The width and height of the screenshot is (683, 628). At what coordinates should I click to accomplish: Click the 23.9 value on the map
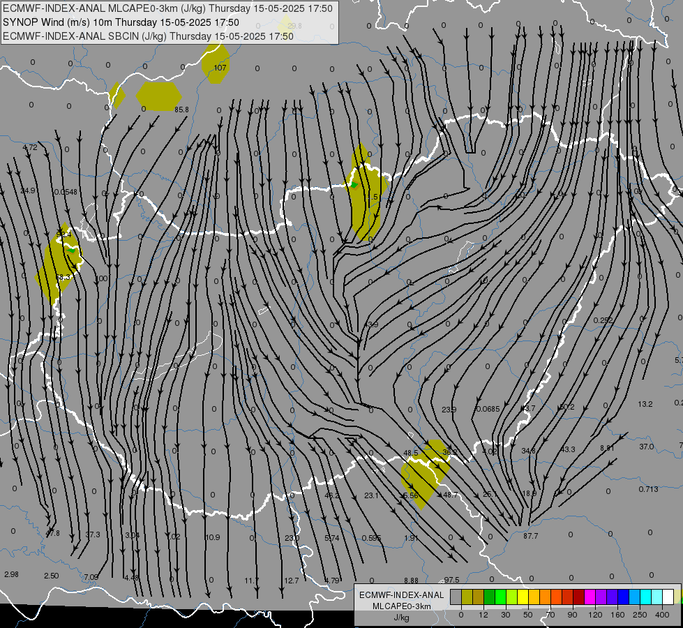click(x=449, y=409)
